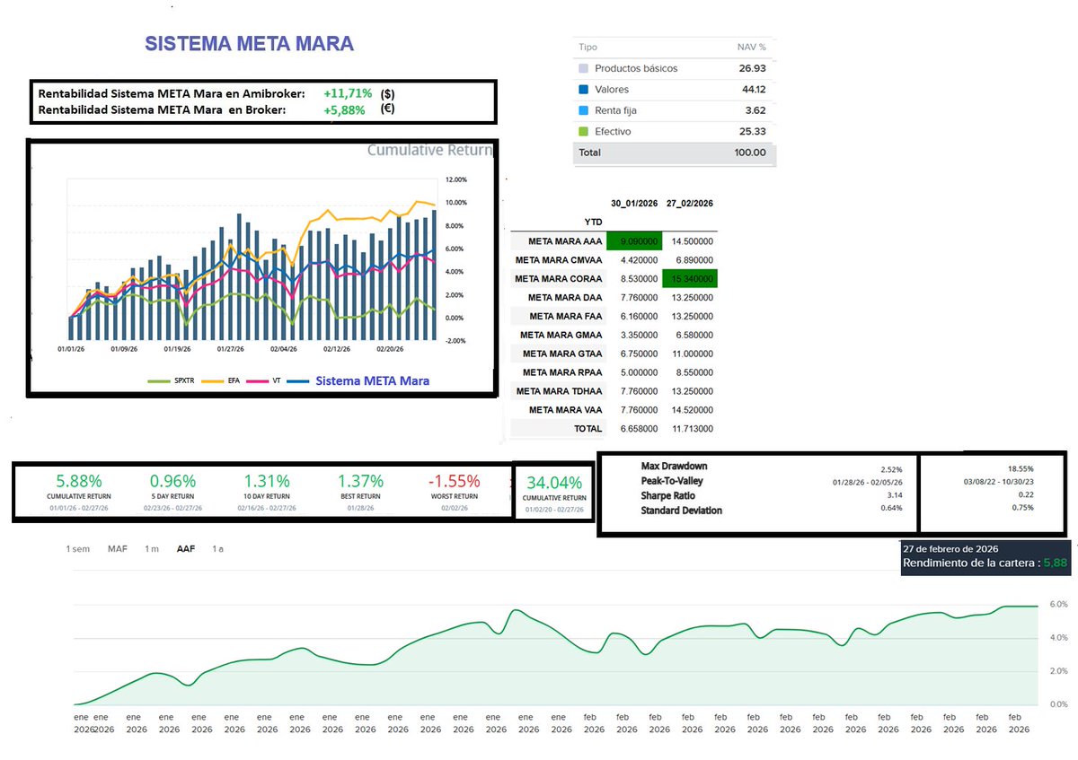
Task: Click the 'NAV %' column header
Action: [750, 47]
